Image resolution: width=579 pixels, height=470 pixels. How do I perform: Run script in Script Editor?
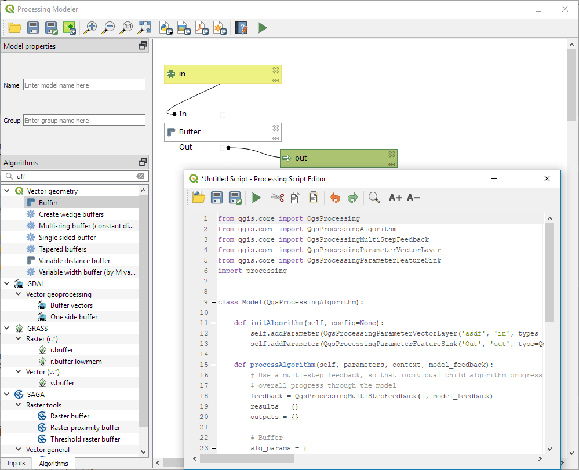(x=256, y=198)
